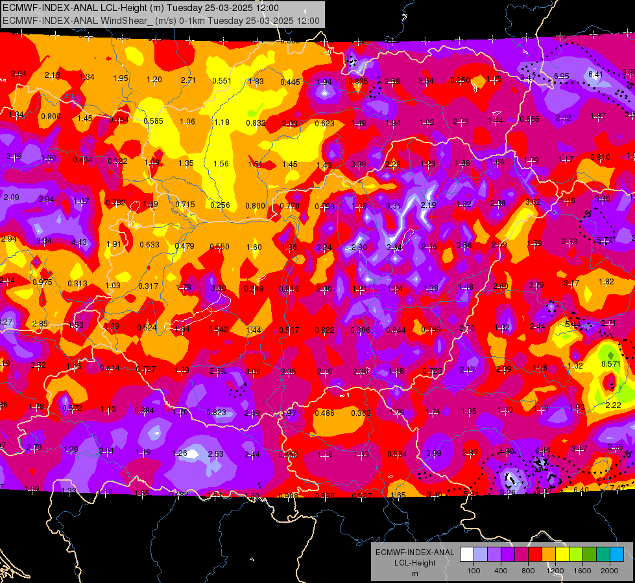Click the grid value '0.633'

pyautogui.click(x=149, y=245)
